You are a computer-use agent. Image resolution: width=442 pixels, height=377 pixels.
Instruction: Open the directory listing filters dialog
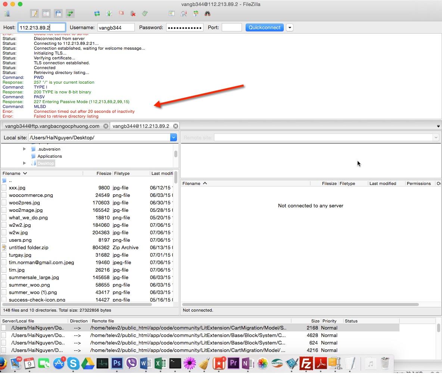tap(171, 13)
